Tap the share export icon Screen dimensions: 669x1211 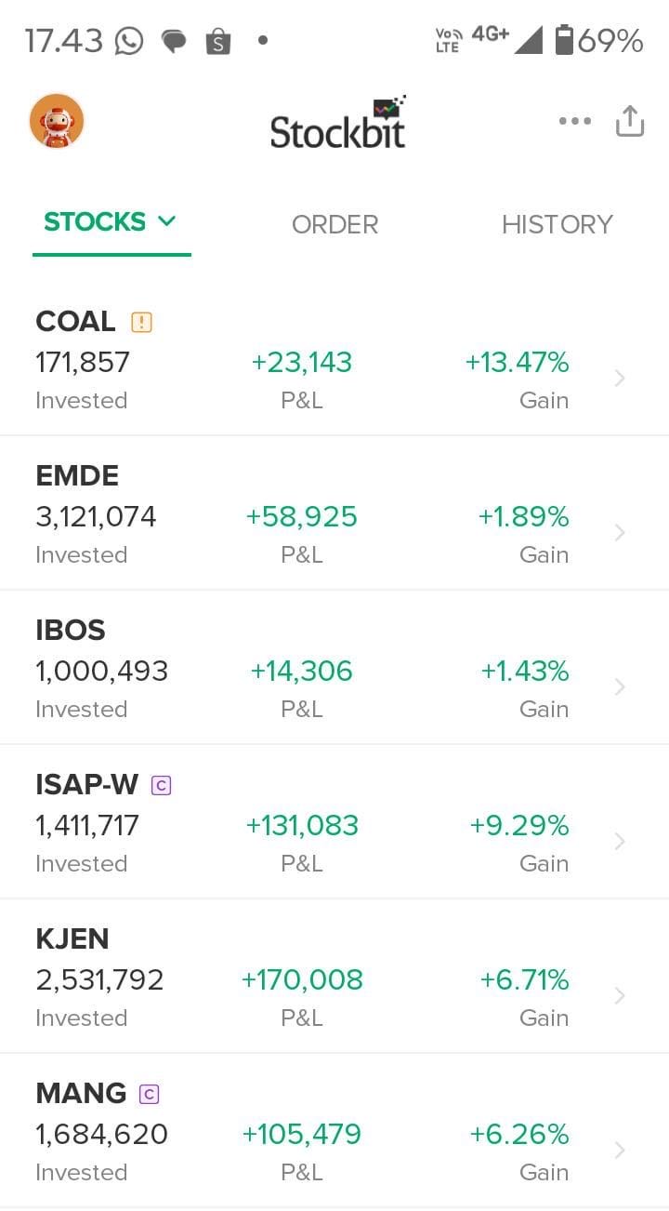[630, 121]
